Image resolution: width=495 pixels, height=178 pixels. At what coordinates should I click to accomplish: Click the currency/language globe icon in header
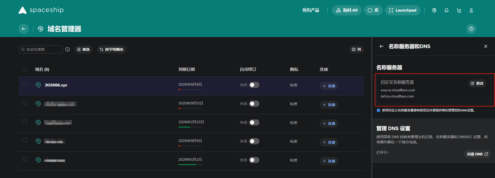pos(434,10)
